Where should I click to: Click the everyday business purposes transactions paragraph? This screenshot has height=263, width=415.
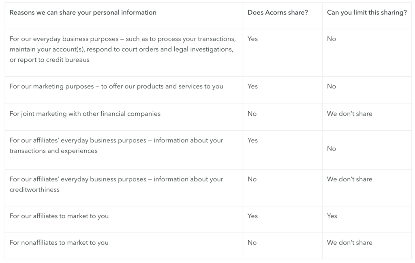tap(122, 49)
